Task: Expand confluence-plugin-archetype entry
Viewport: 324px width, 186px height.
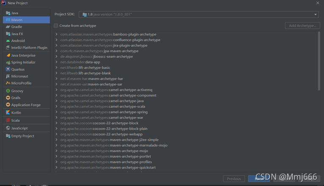Action: click(x=56, y=40)
